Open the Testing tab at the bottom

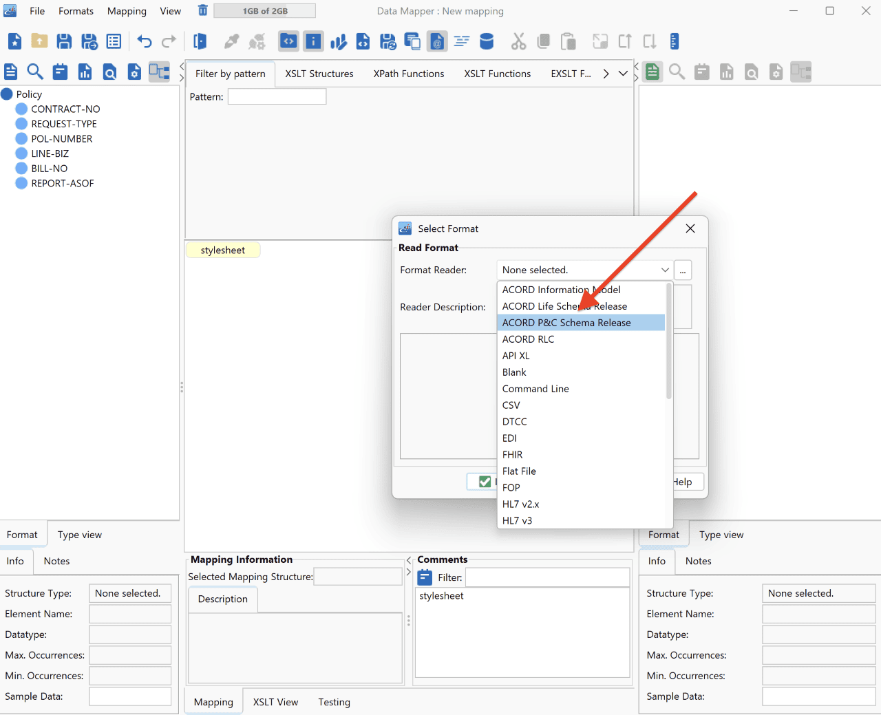coord(334,702)
